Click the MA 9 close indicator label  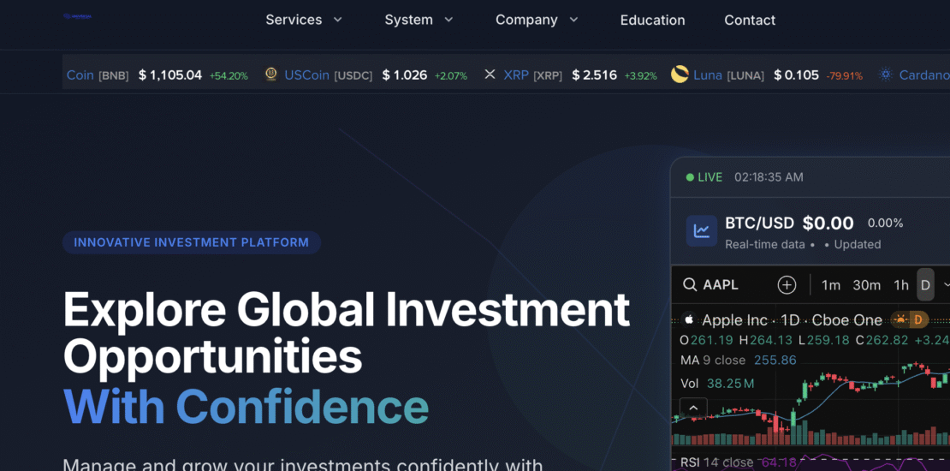coord(712,360)
